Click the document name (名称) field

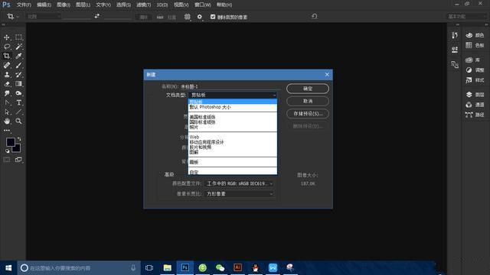point(230,86)
